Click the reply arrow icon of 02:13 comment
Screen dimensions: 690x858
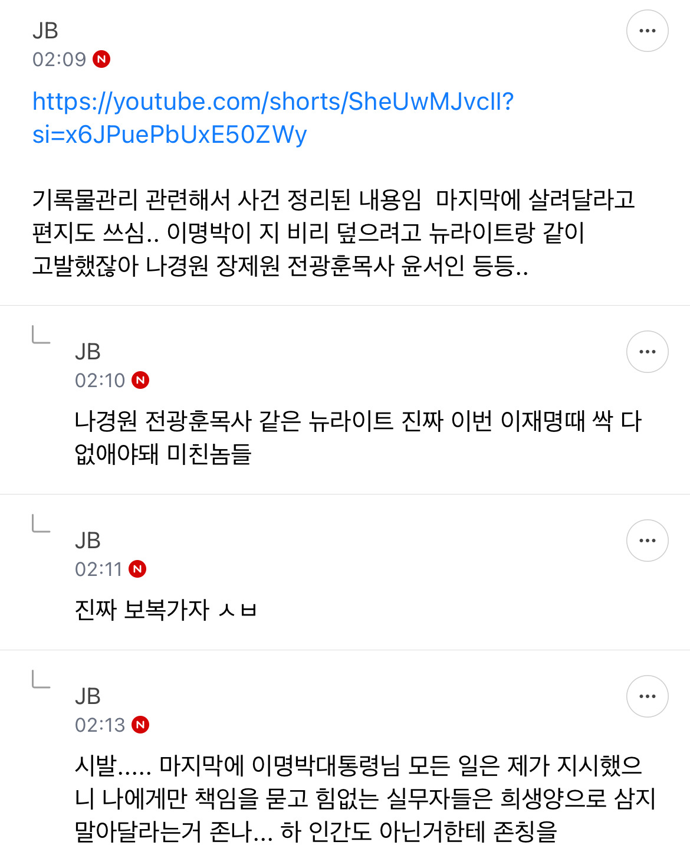pos(41,679)
